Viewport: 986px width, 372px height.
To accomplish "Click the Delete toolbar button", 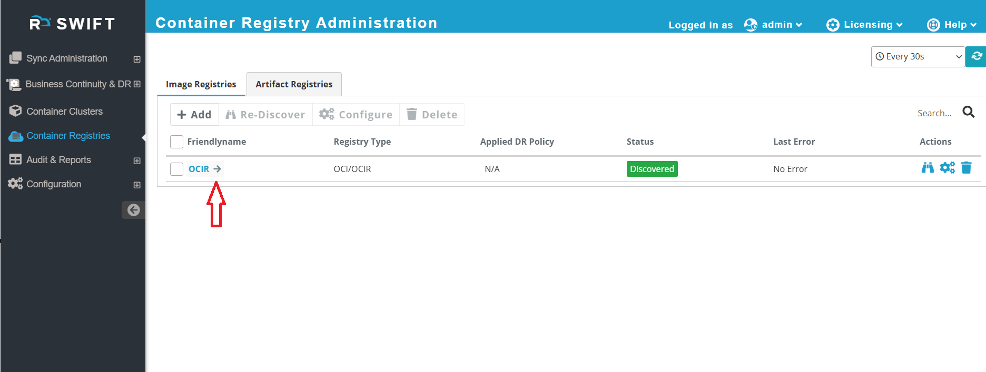I will 432,115.
